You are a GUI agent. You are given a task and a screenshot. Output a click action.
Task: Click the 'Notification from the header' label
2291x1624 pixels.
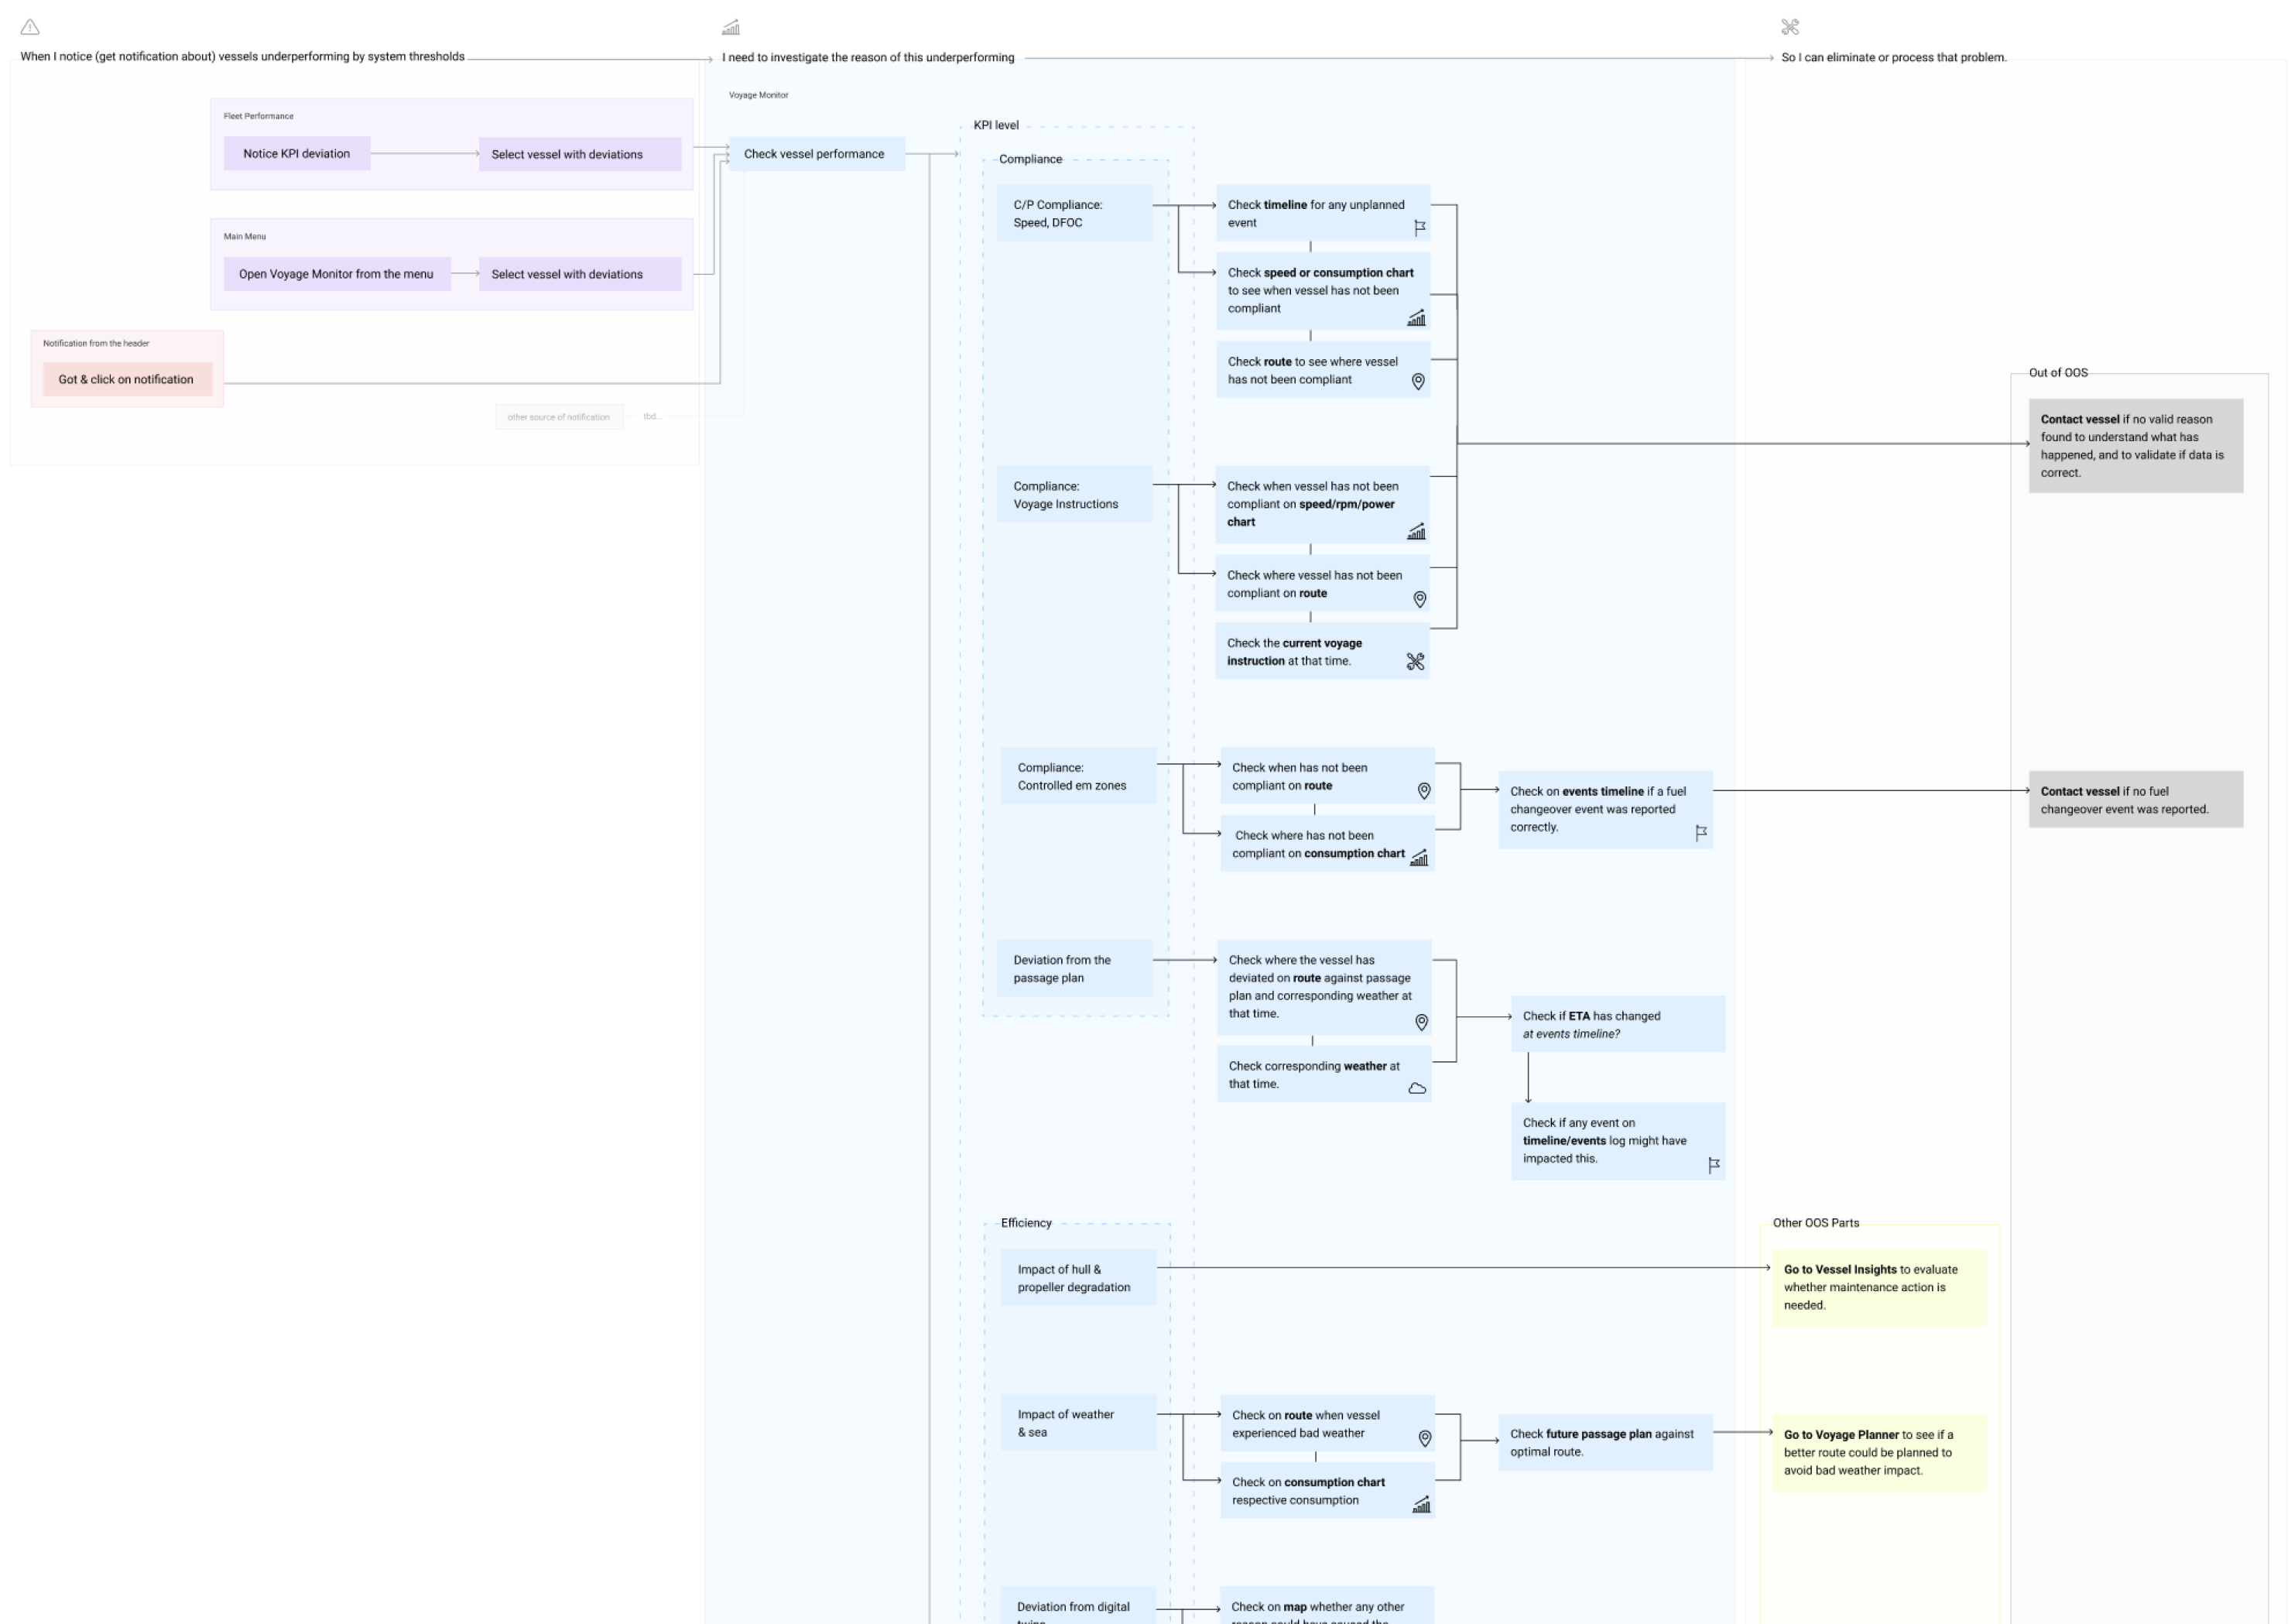point(96,343)
